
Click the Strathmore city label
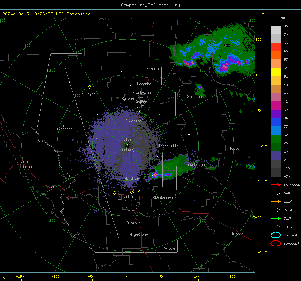click(x=163, y=198)
